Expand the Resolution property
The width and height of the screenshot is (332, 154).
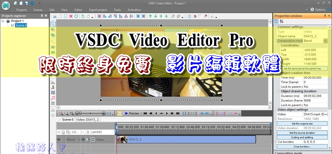(275, 119)
